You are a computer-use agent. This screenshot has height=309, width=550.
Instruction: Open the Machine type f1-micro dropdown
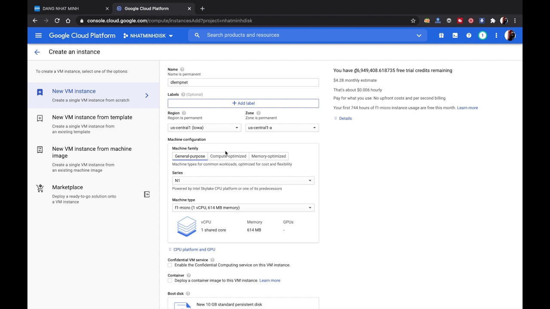[x=243, y=208]
